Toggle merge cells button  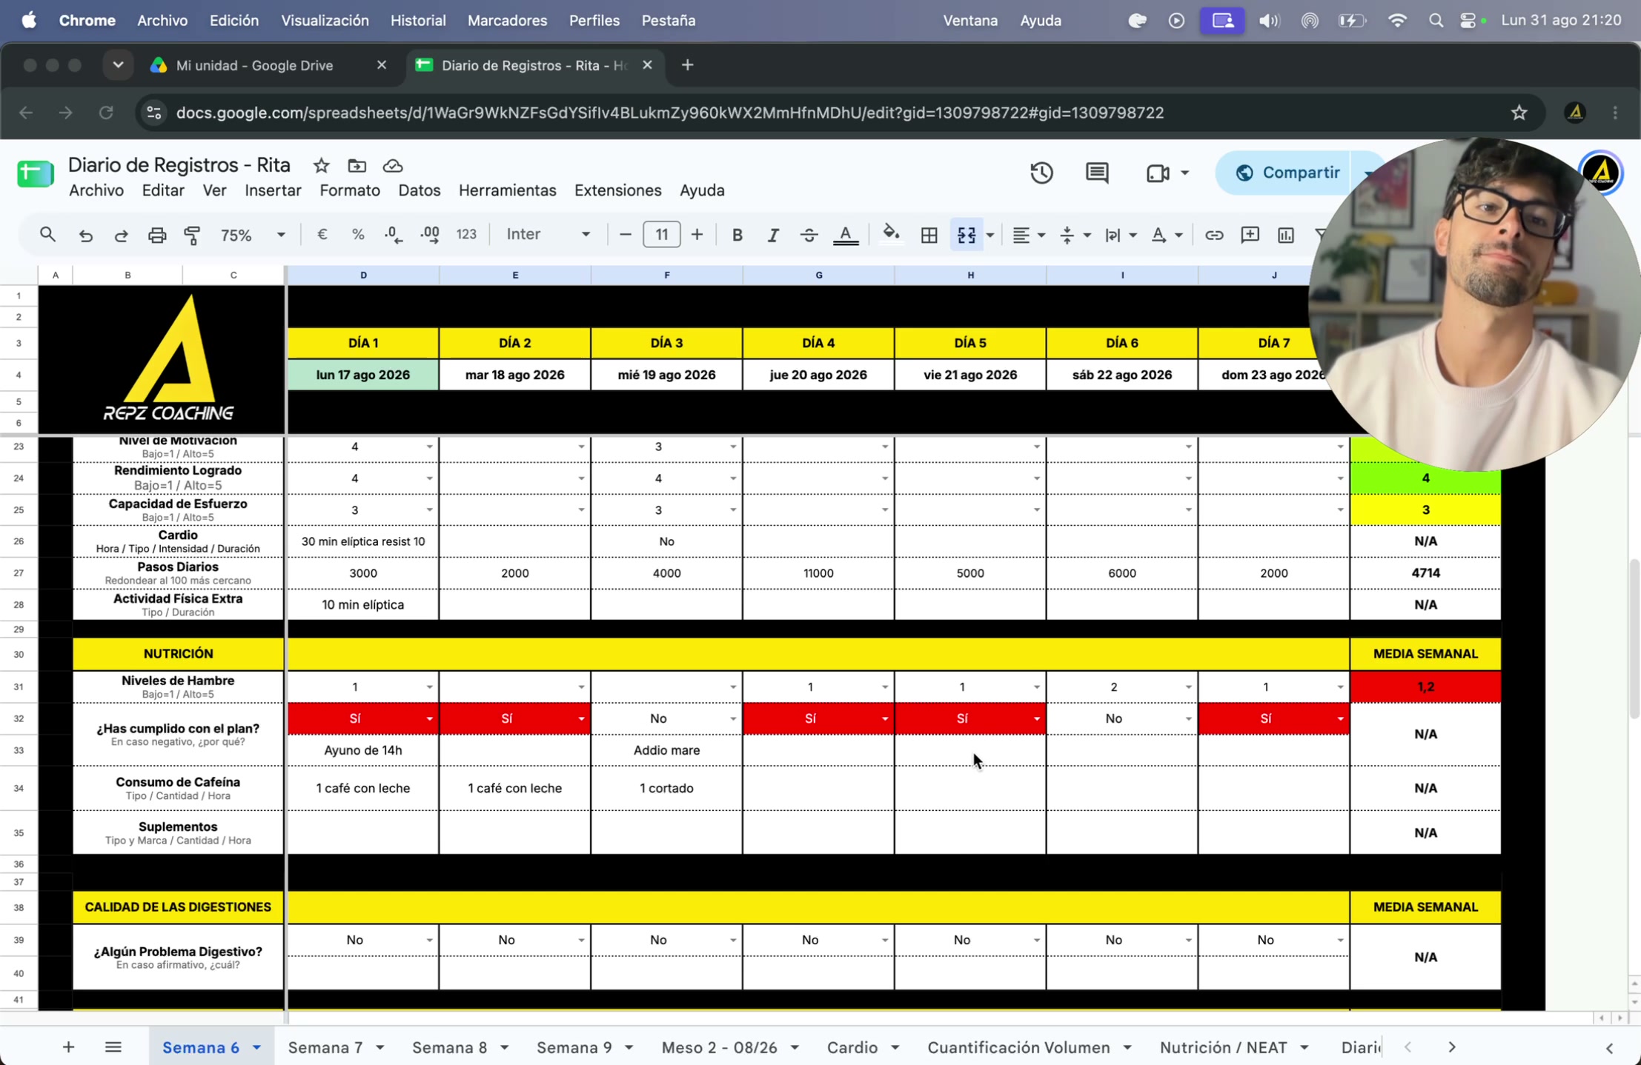[967, 235]
